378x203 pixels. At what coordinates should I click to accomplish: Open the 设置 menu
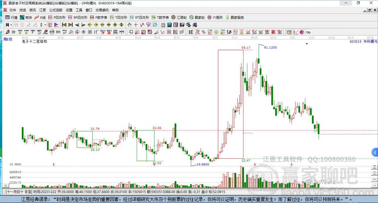69,10
